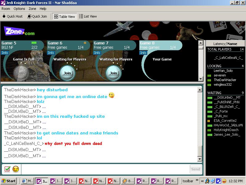This screenshot has height=185, width=246.
Task: Select player LeeVan_Solo
Action: 223,71
